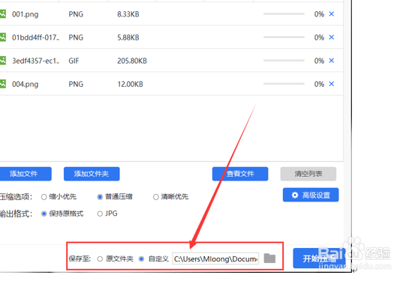Click the progress bar of 004.png
415x281 pixels.
284,84
